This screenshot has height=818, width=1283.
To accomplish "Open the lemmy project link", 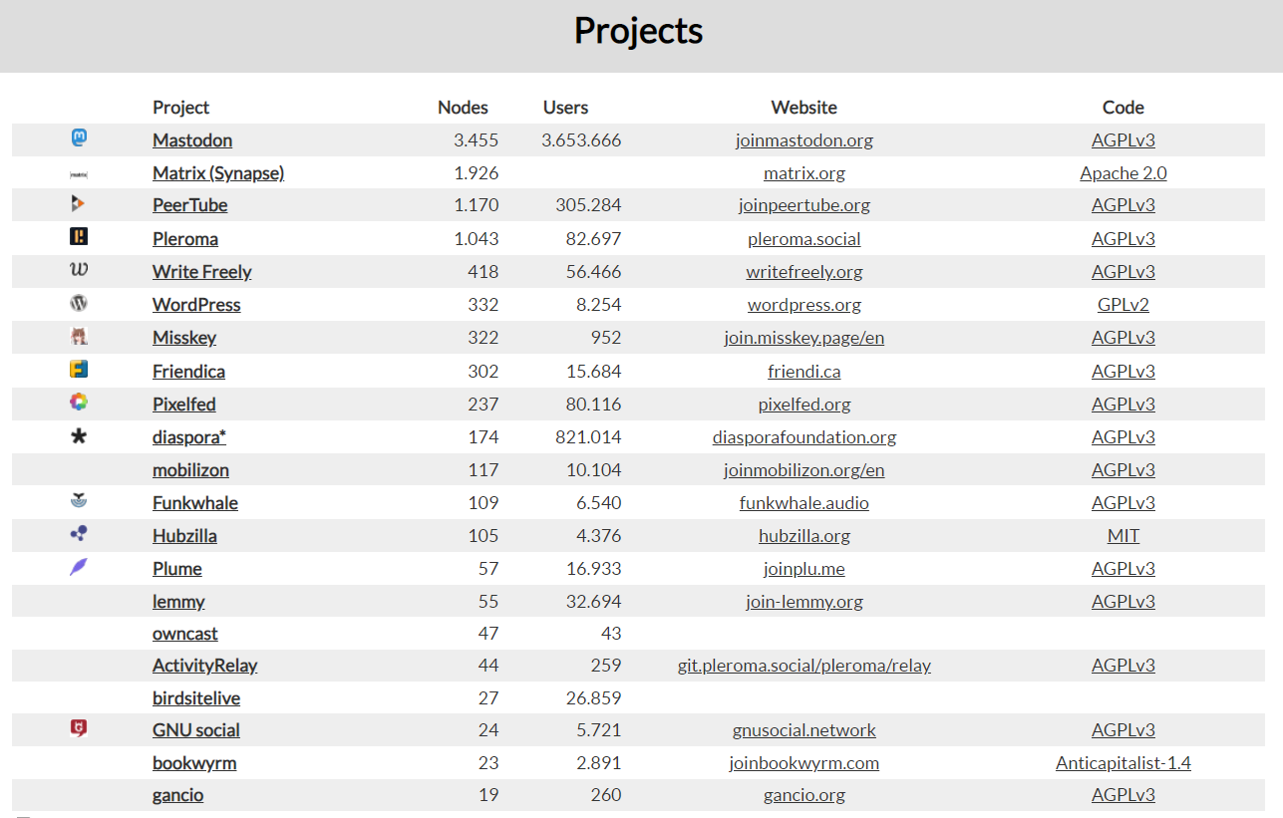I will coord(178,602).
